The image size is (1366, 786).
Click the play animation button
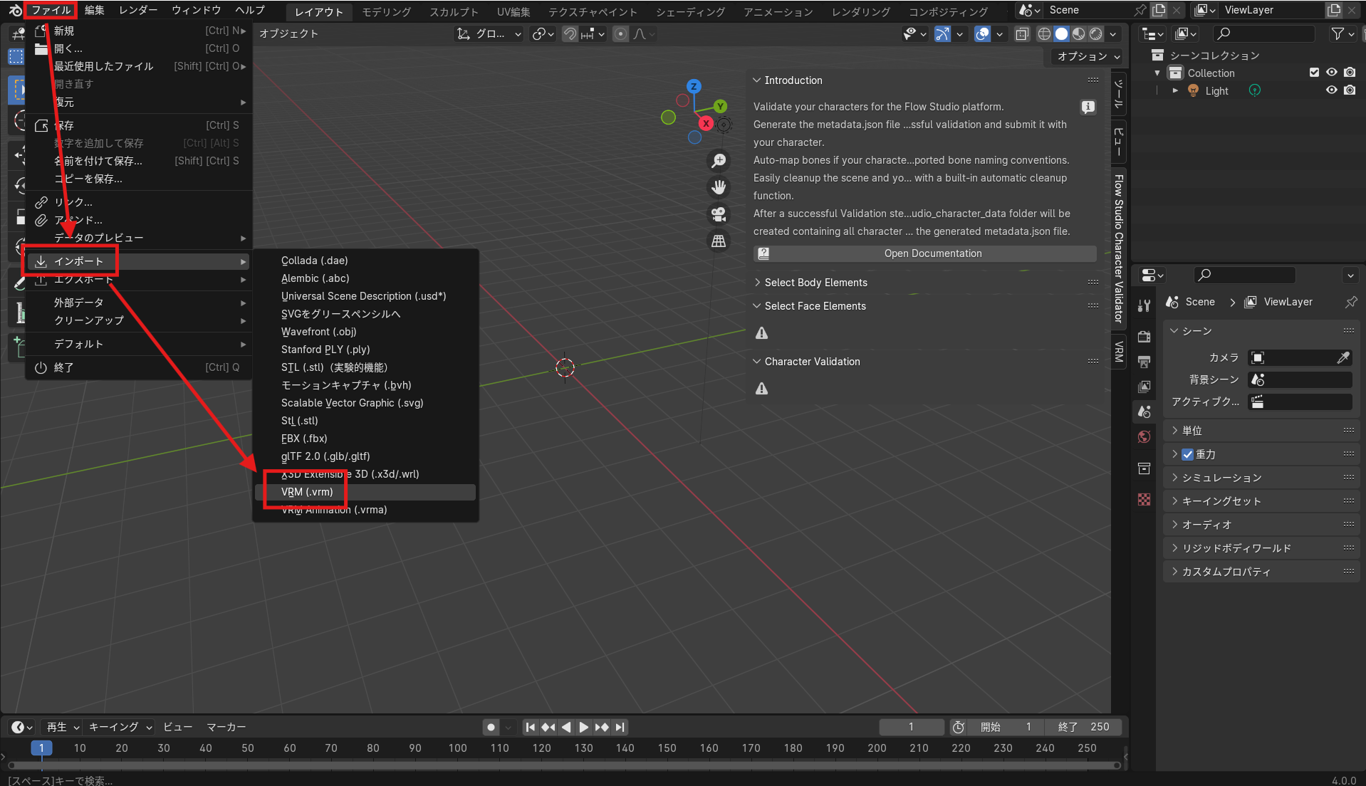(583, 727)
